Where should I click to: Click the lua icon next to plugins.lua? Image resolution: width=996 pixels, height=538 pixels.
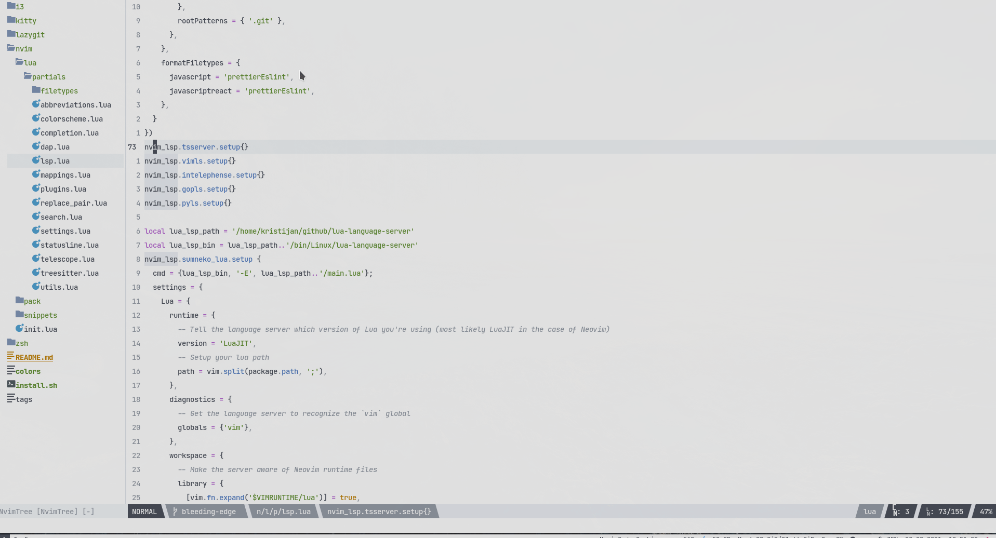pyautogui.click(x=36, y=188)
